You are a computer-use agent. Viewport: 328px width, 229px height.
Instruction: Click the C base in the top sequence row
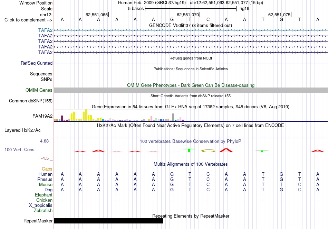click(208, 19)
